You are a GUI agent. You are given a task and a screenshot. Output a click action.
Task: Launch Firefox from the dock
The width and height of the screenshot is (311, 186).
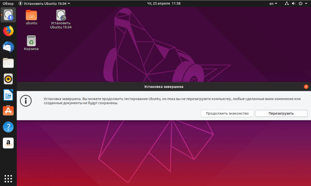pyautogui.click(x=8, y=31)
